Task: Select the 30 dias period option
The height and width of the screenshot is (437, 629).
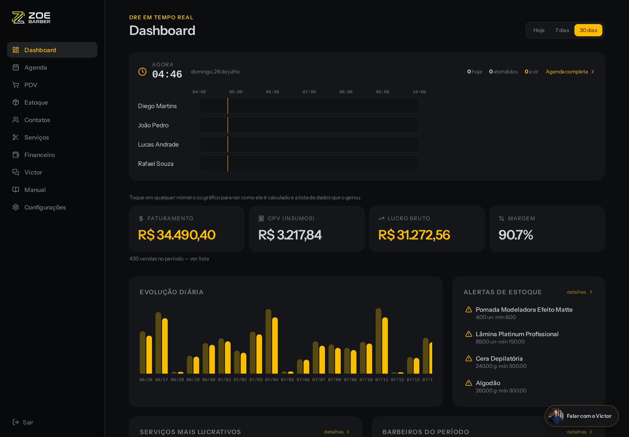Action: pyautogui.click(x=588, y=30)
